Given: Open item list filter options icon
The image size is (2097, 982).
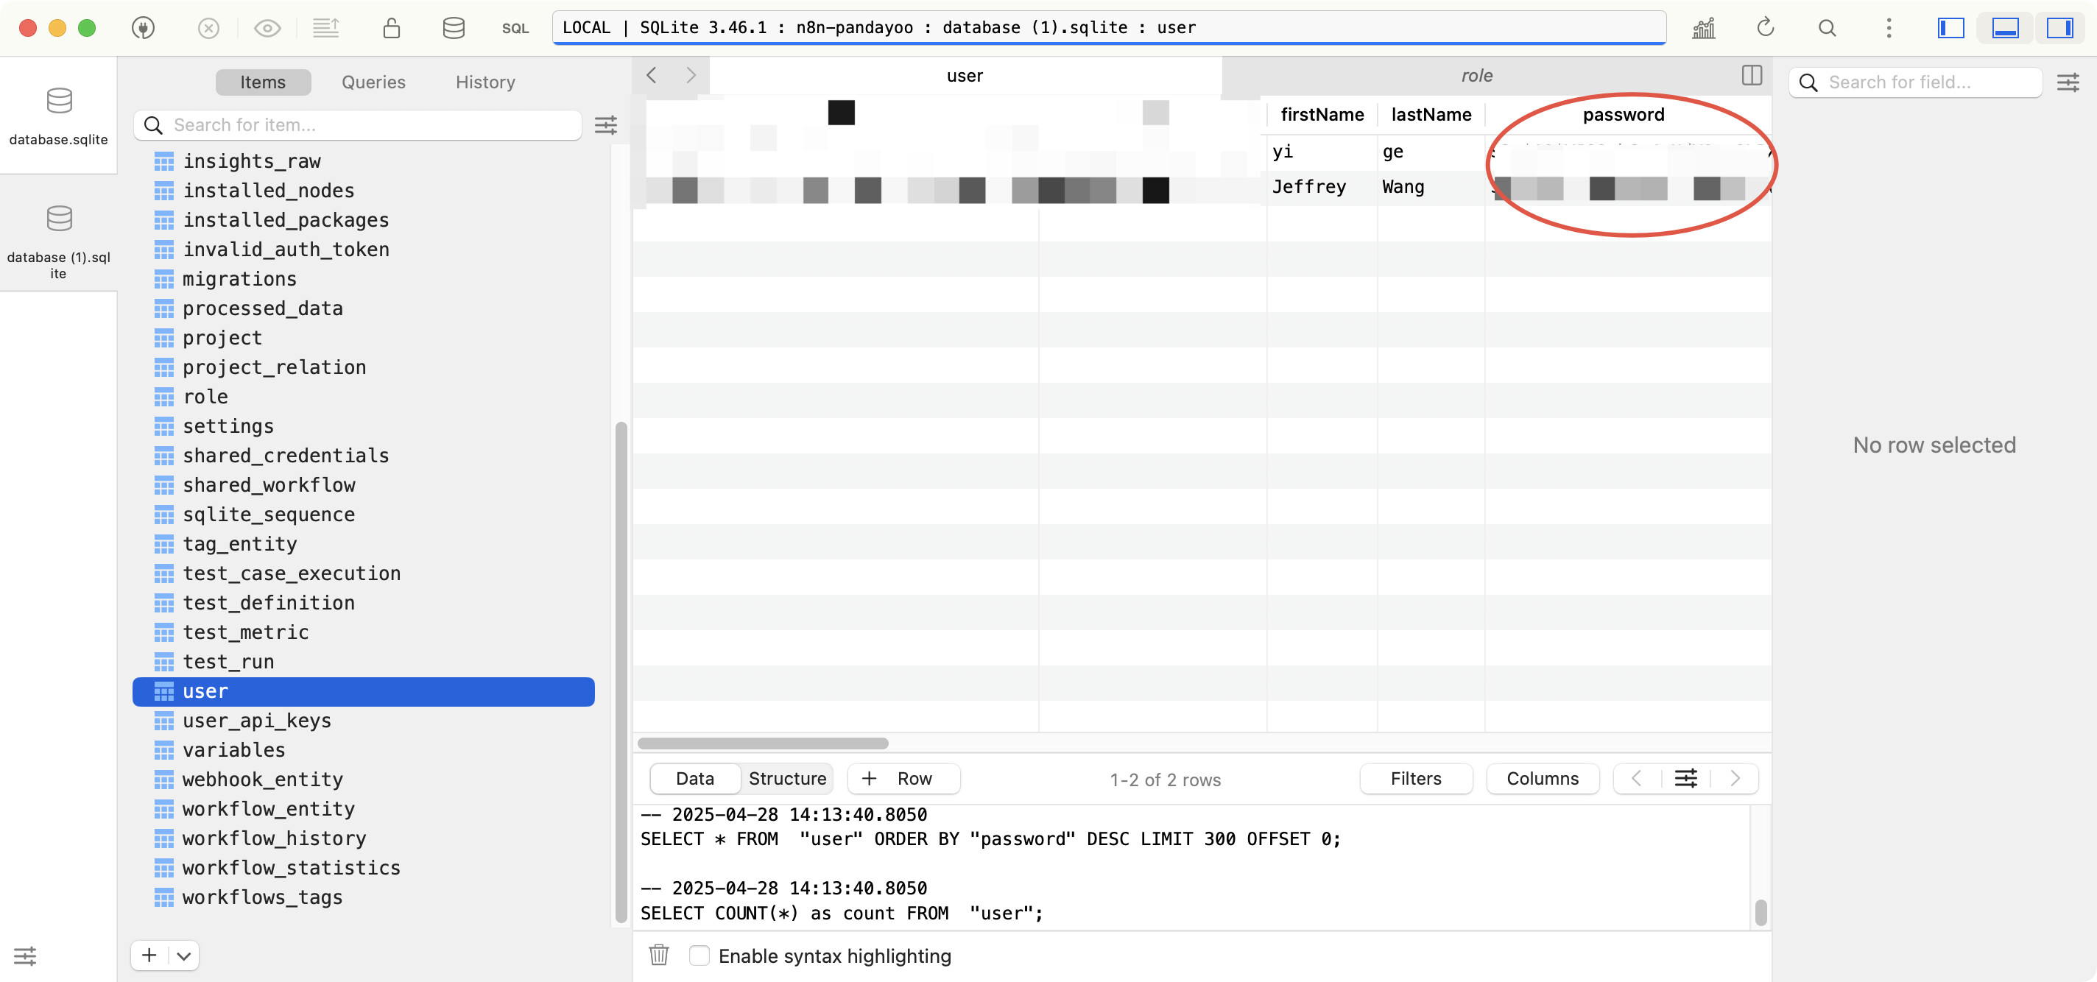Looking at the screenshot, I should pos(606,124).
